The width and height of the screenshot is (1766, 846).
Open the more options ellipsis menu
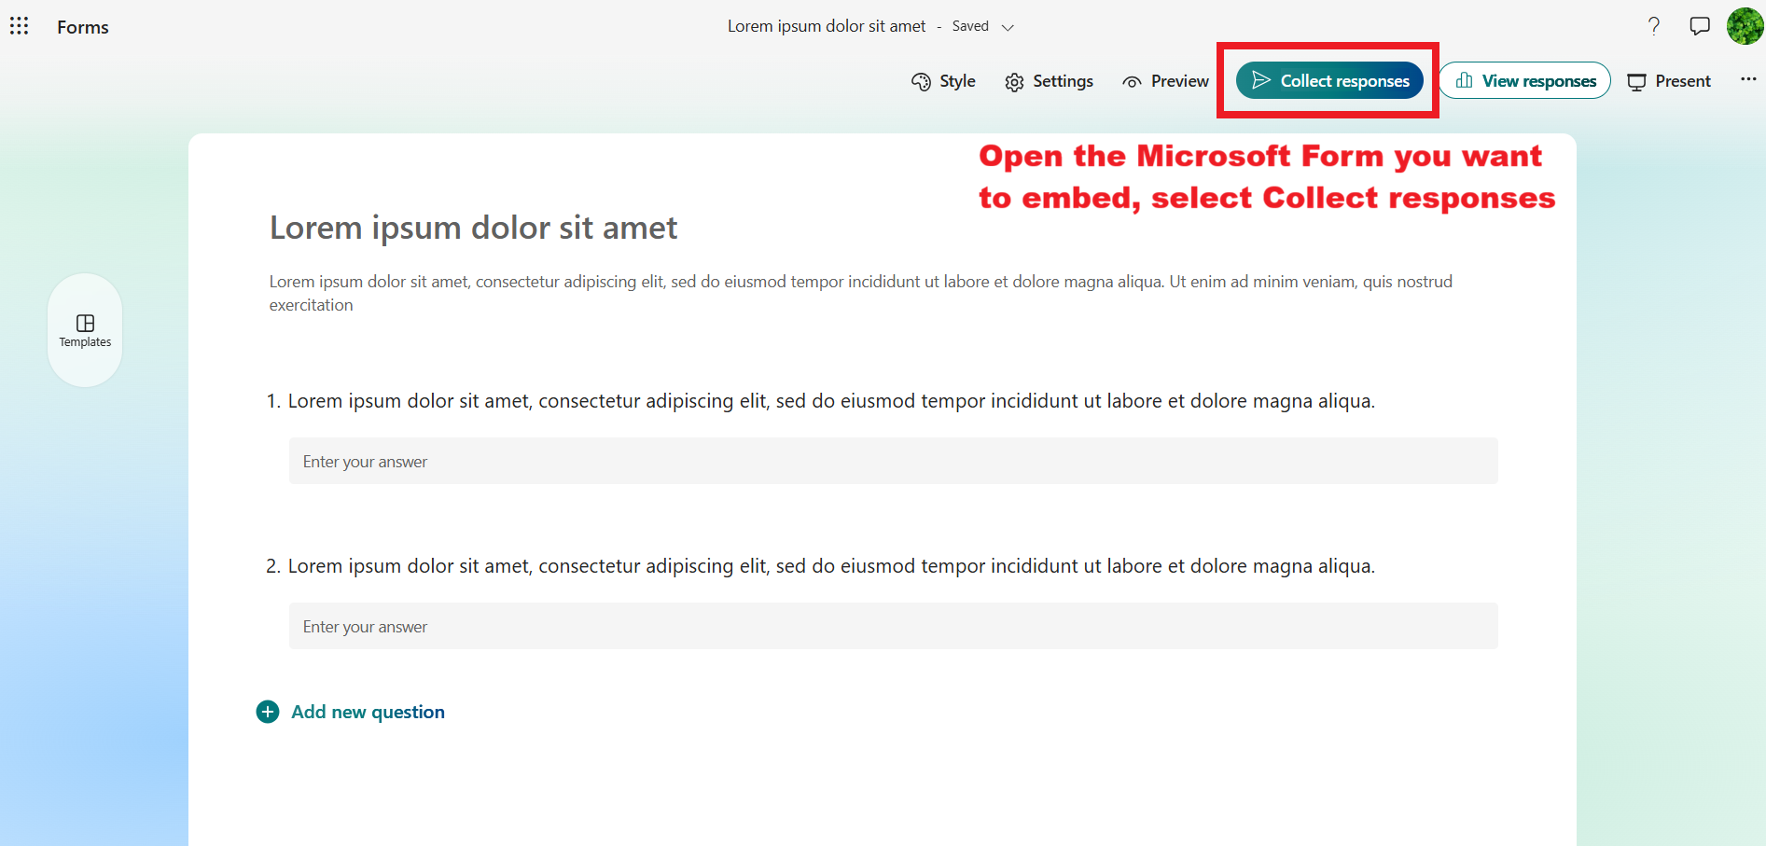1748,79
